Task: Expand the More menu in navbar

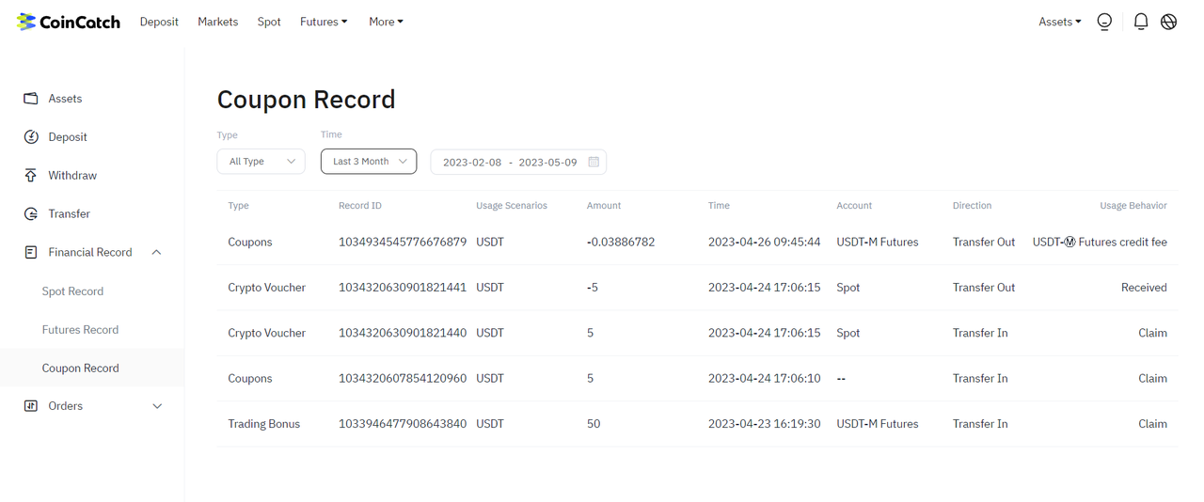Action: (x=386, y=22)
